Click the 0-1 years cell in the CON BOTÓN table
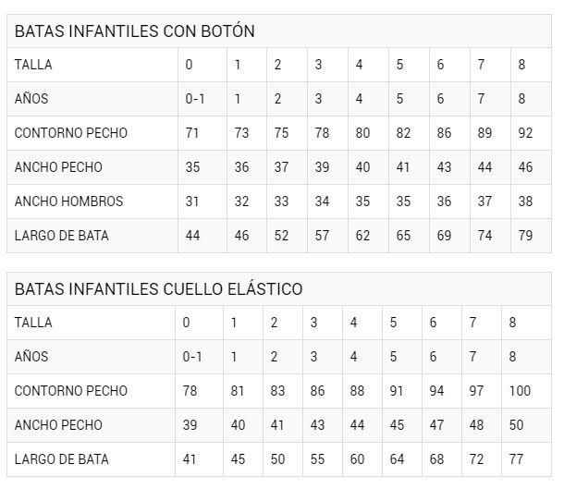The height and width of the screenshot is (489, 564). (x=195, y=99)
